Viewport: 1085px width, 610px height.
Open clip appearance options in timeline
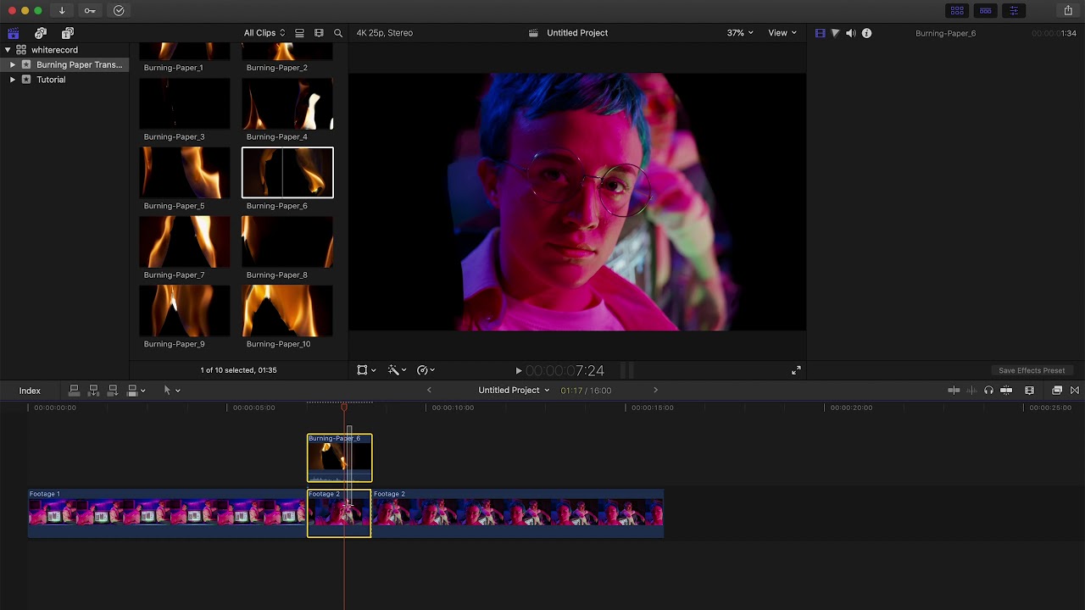(x=1029, y=391)
